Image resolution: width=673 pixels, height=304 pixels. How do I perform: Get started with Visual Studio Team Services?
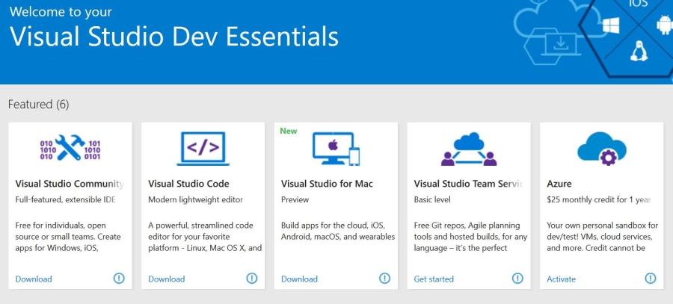[x=434, y=279]
